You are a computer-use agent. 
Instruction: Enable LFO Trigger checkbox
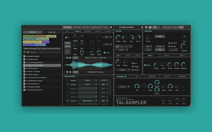click(132, 67)
